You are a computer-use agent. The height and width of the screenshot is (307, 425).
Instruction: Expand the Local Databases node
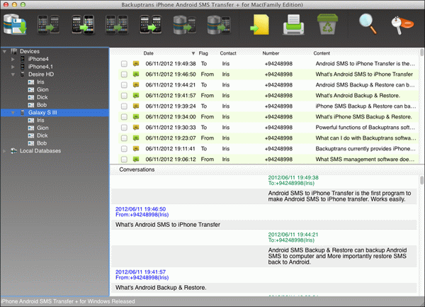click(x=4, y=151)
